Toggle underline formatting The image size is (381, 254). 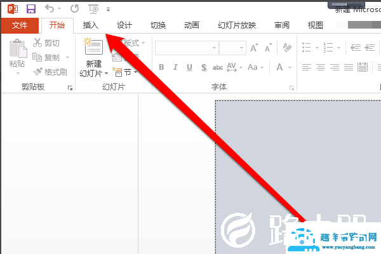[189, 67]
